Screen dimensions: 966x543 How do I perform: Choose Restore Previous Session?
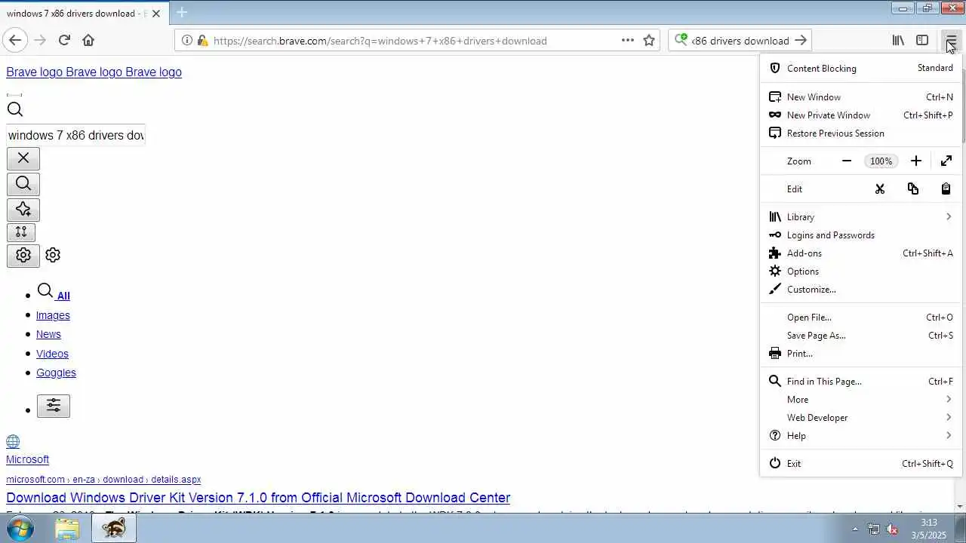(x=860, y=133)
